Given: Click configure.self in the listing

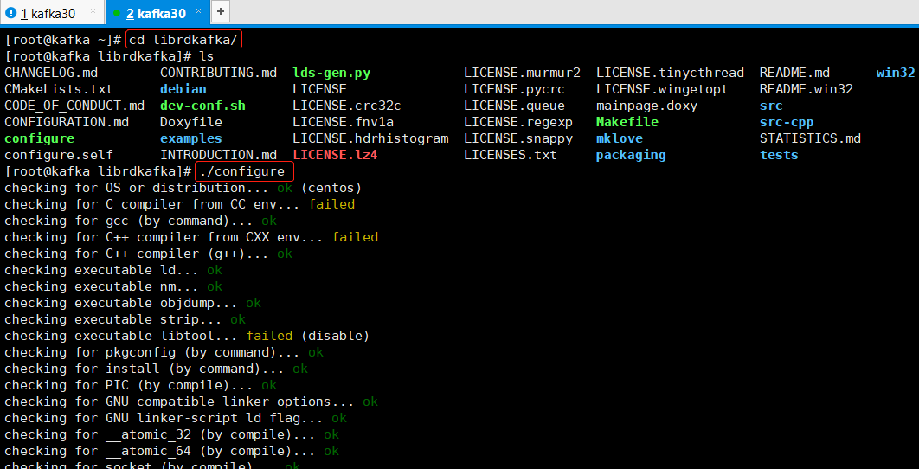Looking at the screenshot, I should [59, 155].
